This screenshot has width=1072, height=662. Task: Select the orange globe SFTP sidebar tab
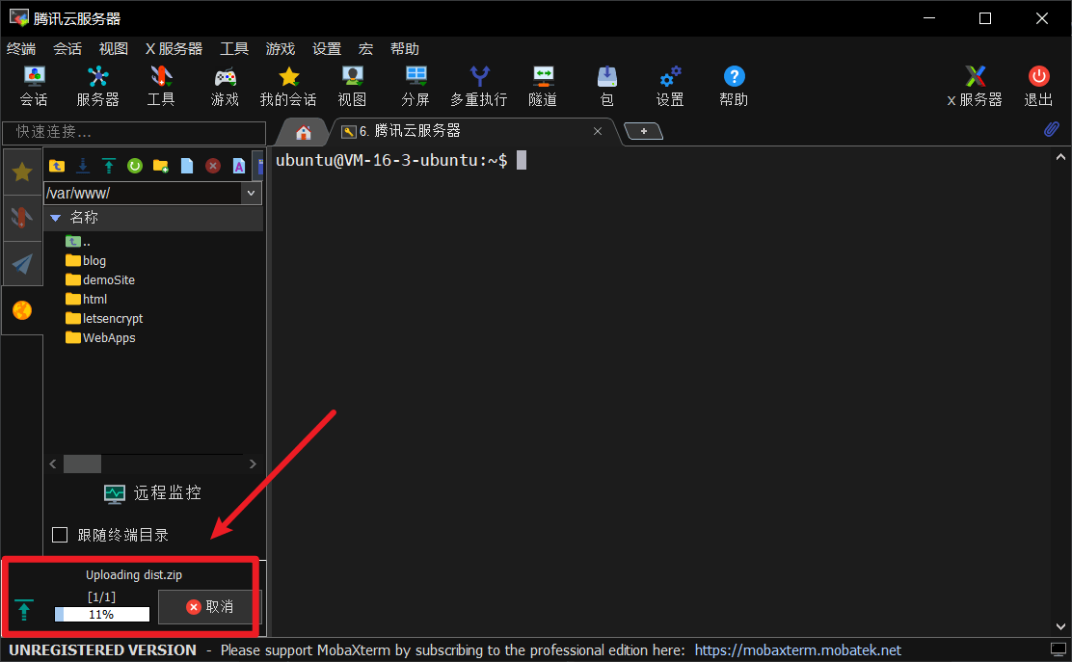22,310
